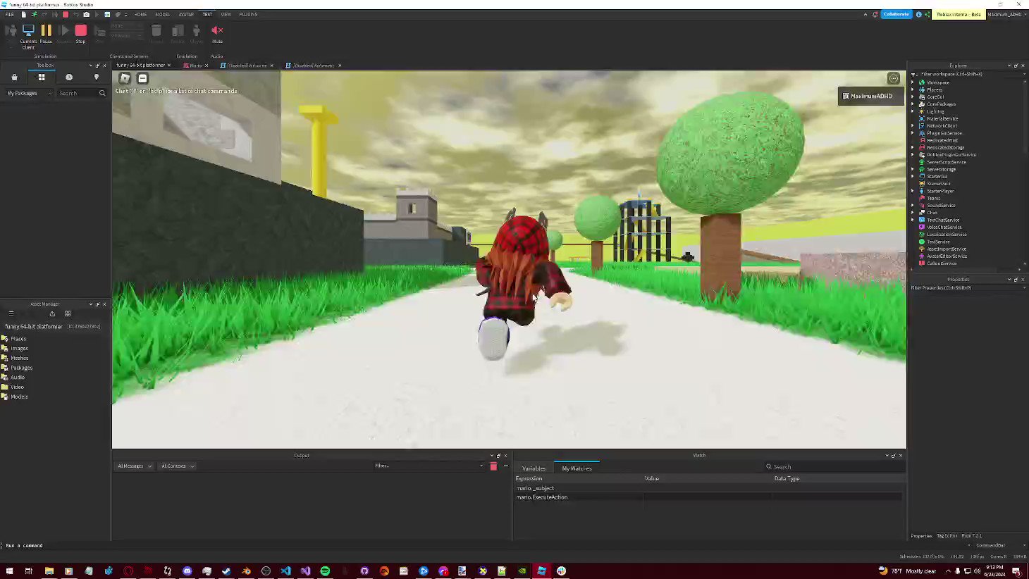The height and width of the screenshot is (579, 1029).
Task: Select MaterialService in Explorer
Action: [942, 118]
